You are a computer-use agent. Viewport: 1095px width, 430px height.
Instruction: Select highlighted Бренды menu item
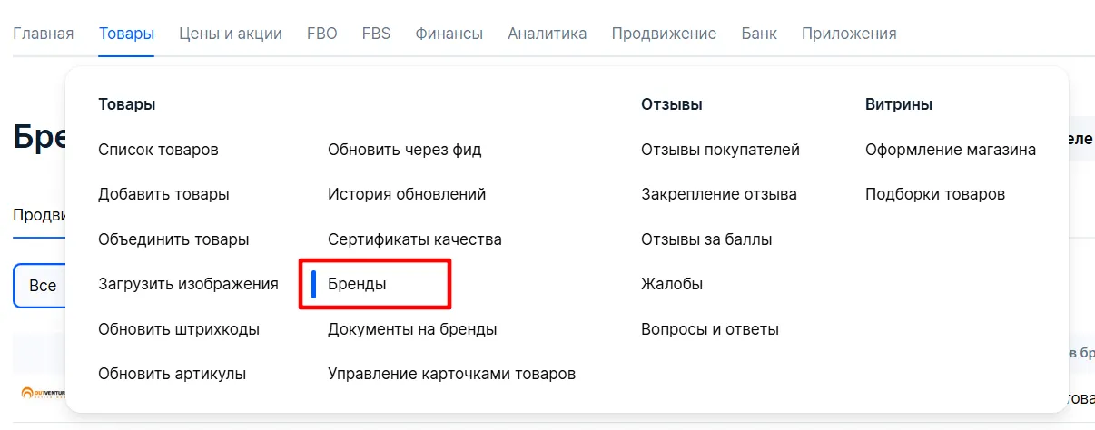click(357, 284)
